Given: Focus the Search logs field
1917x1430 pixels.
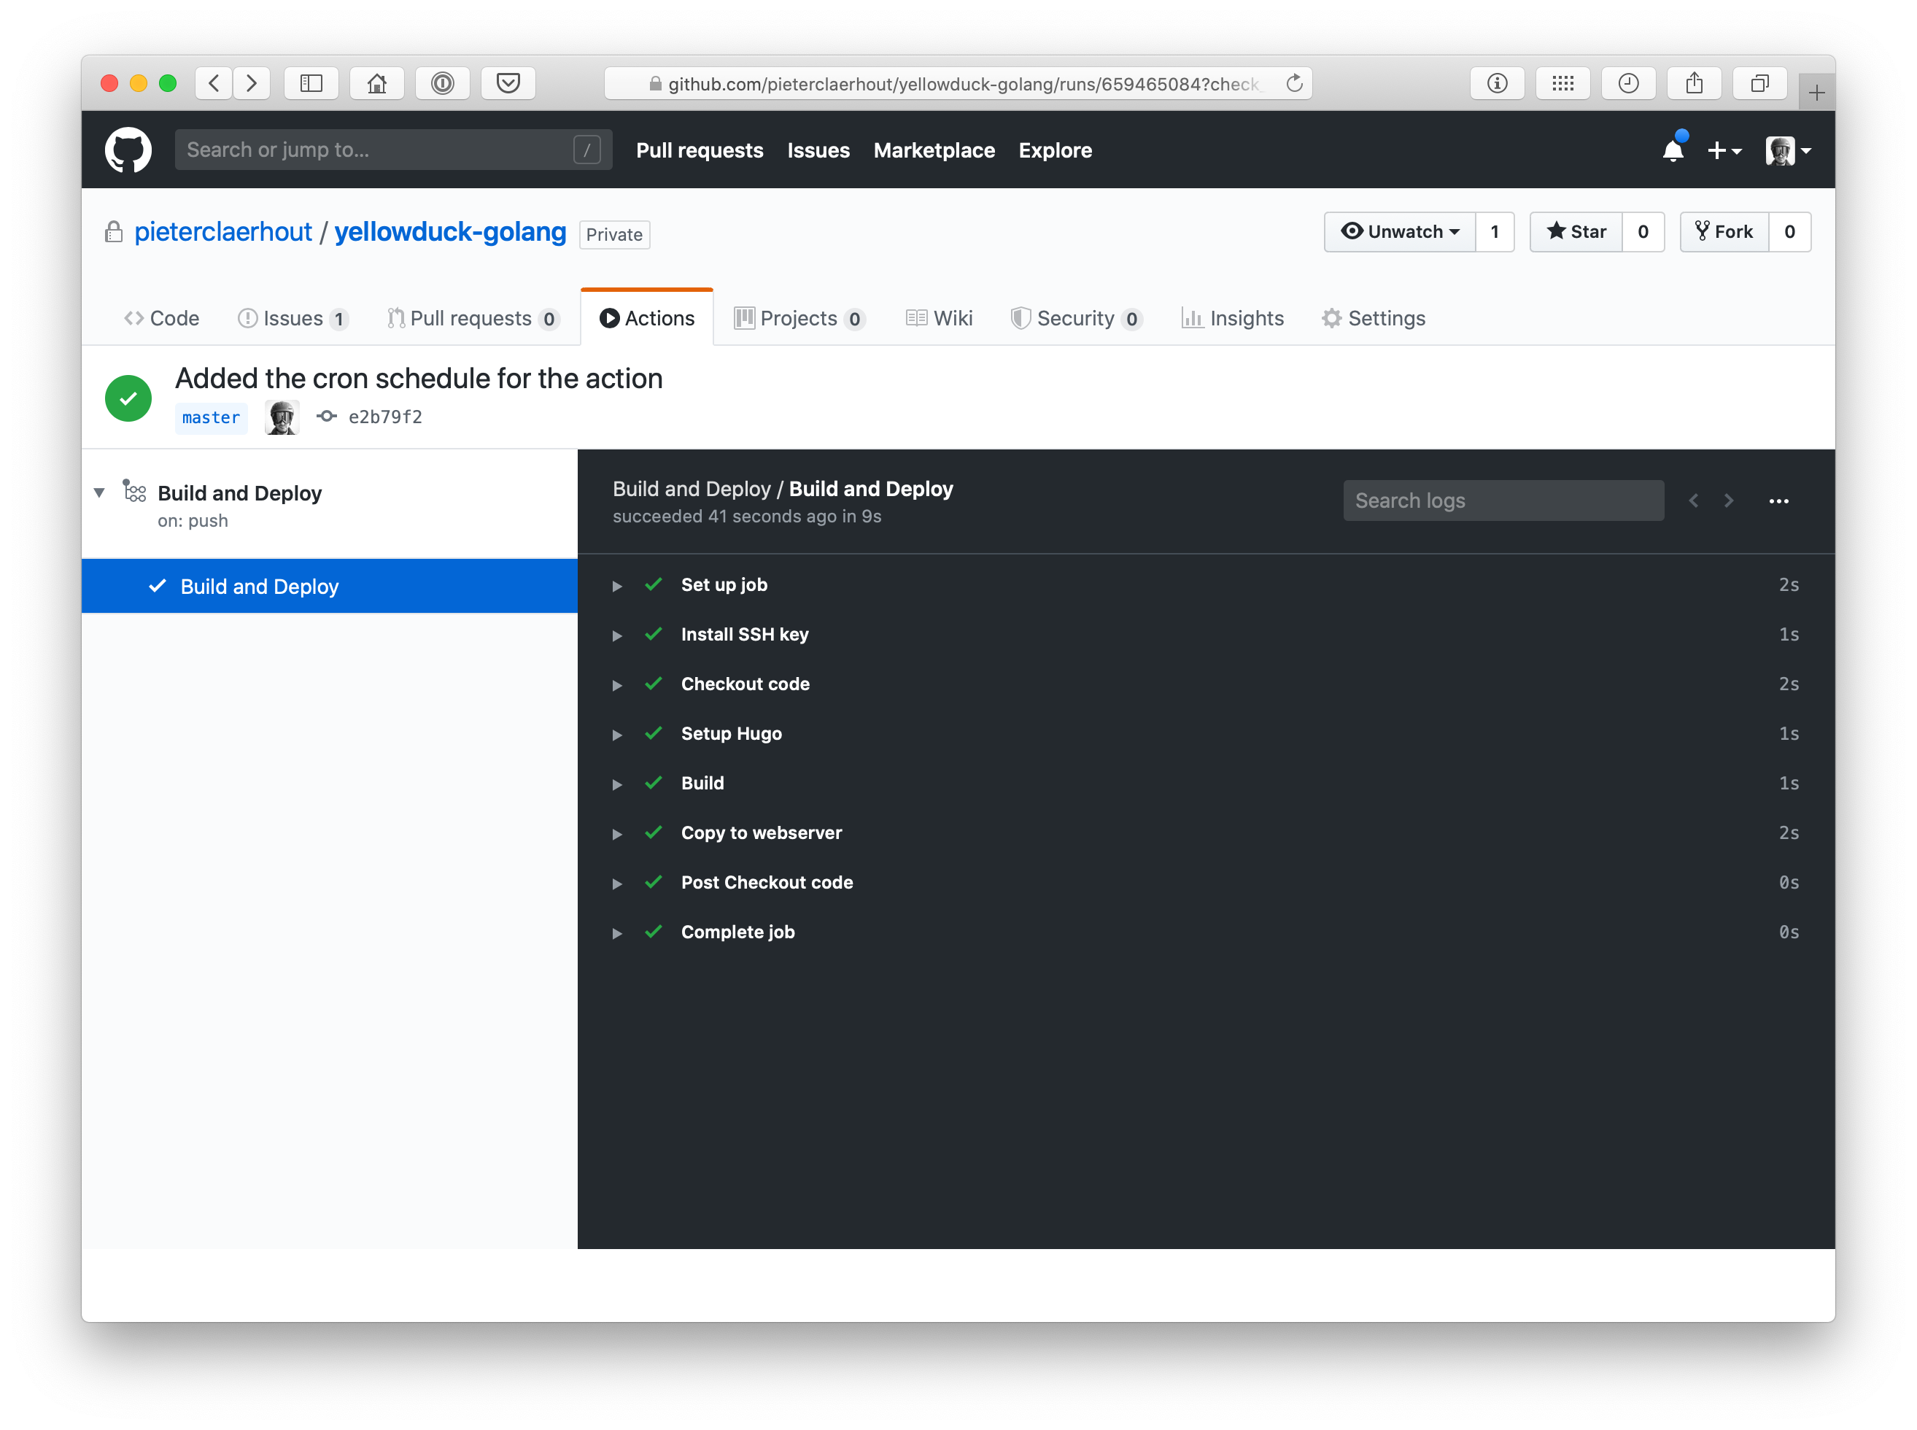Looking at the screenshot, I should [x=1503, y=500].
